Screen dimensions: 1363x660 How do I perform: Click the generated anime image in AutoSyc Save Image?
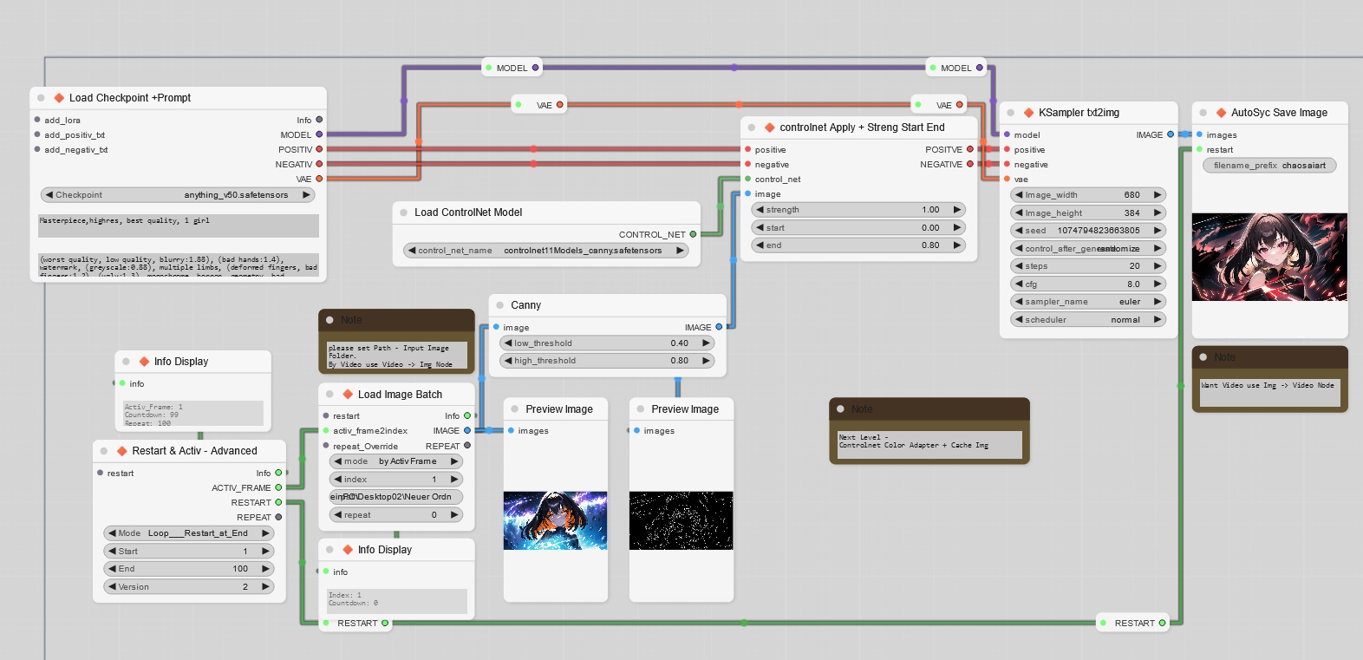coord(1269,257)
